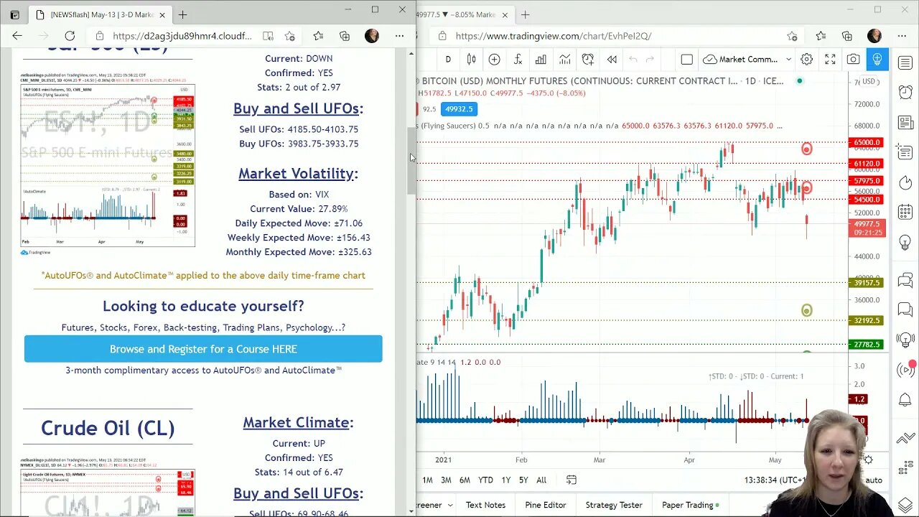This screenshot has width=919, height=517.
Task: Select the 3M date range
Action: (x=446, y=480)
